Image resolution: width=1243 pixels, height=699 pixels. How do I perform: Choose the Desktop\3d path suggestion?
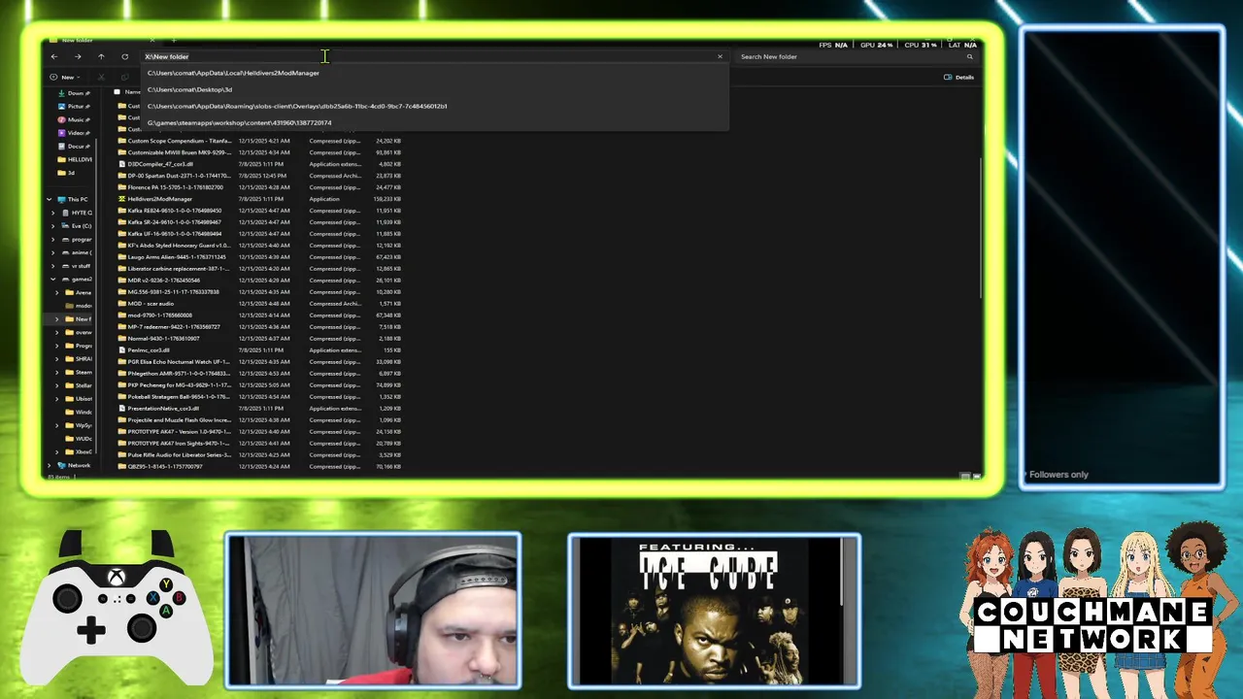coord(435,89)
